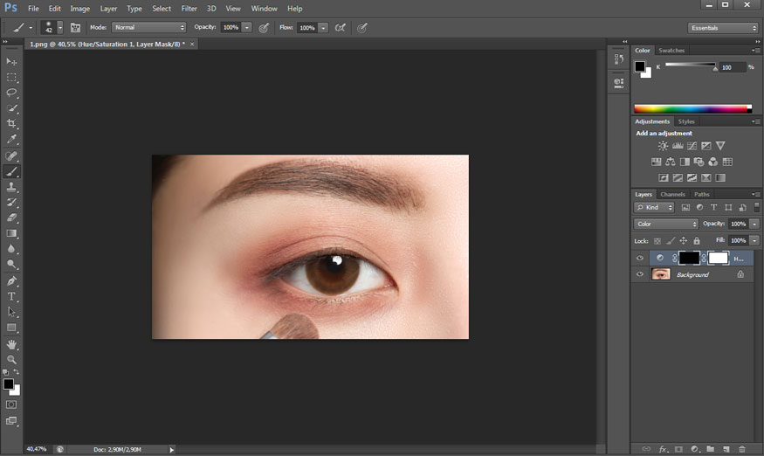Select the Brush tool in toolbox

click(x=11, y=171)
